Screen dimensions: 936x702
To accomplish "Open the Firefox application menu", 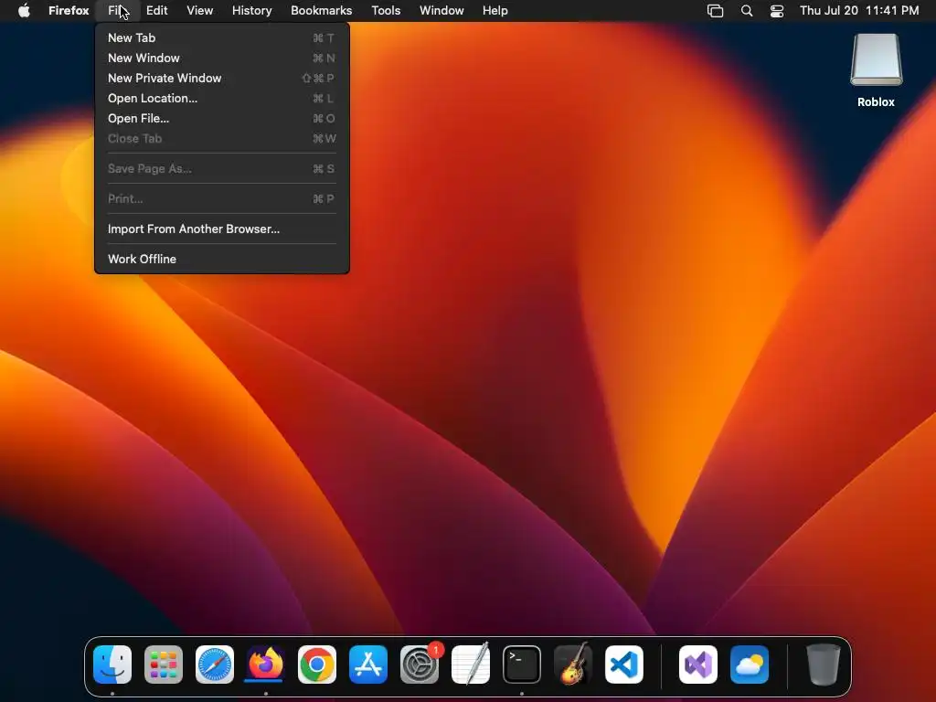I will click(x=69, y=11).
